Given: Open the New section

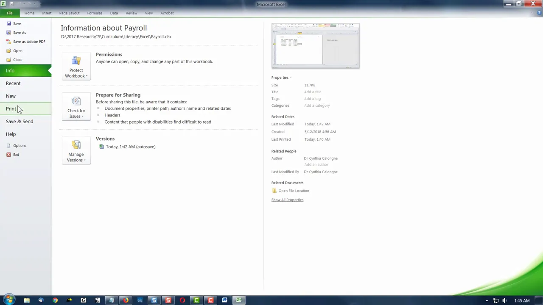Looking at the screenshot, I should click(x=25, y=96).
